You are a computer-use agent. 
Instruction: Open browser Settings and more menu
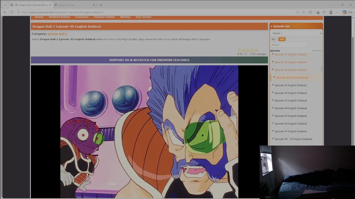point(338,12)
